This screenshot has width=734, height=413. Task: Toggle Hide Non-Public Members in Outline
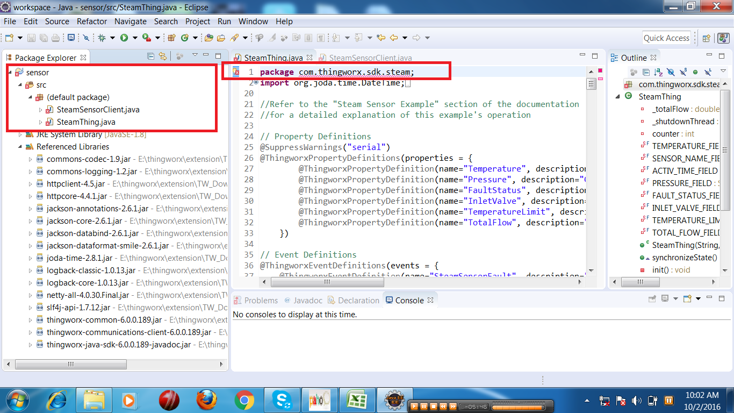(x=695, y=72)
